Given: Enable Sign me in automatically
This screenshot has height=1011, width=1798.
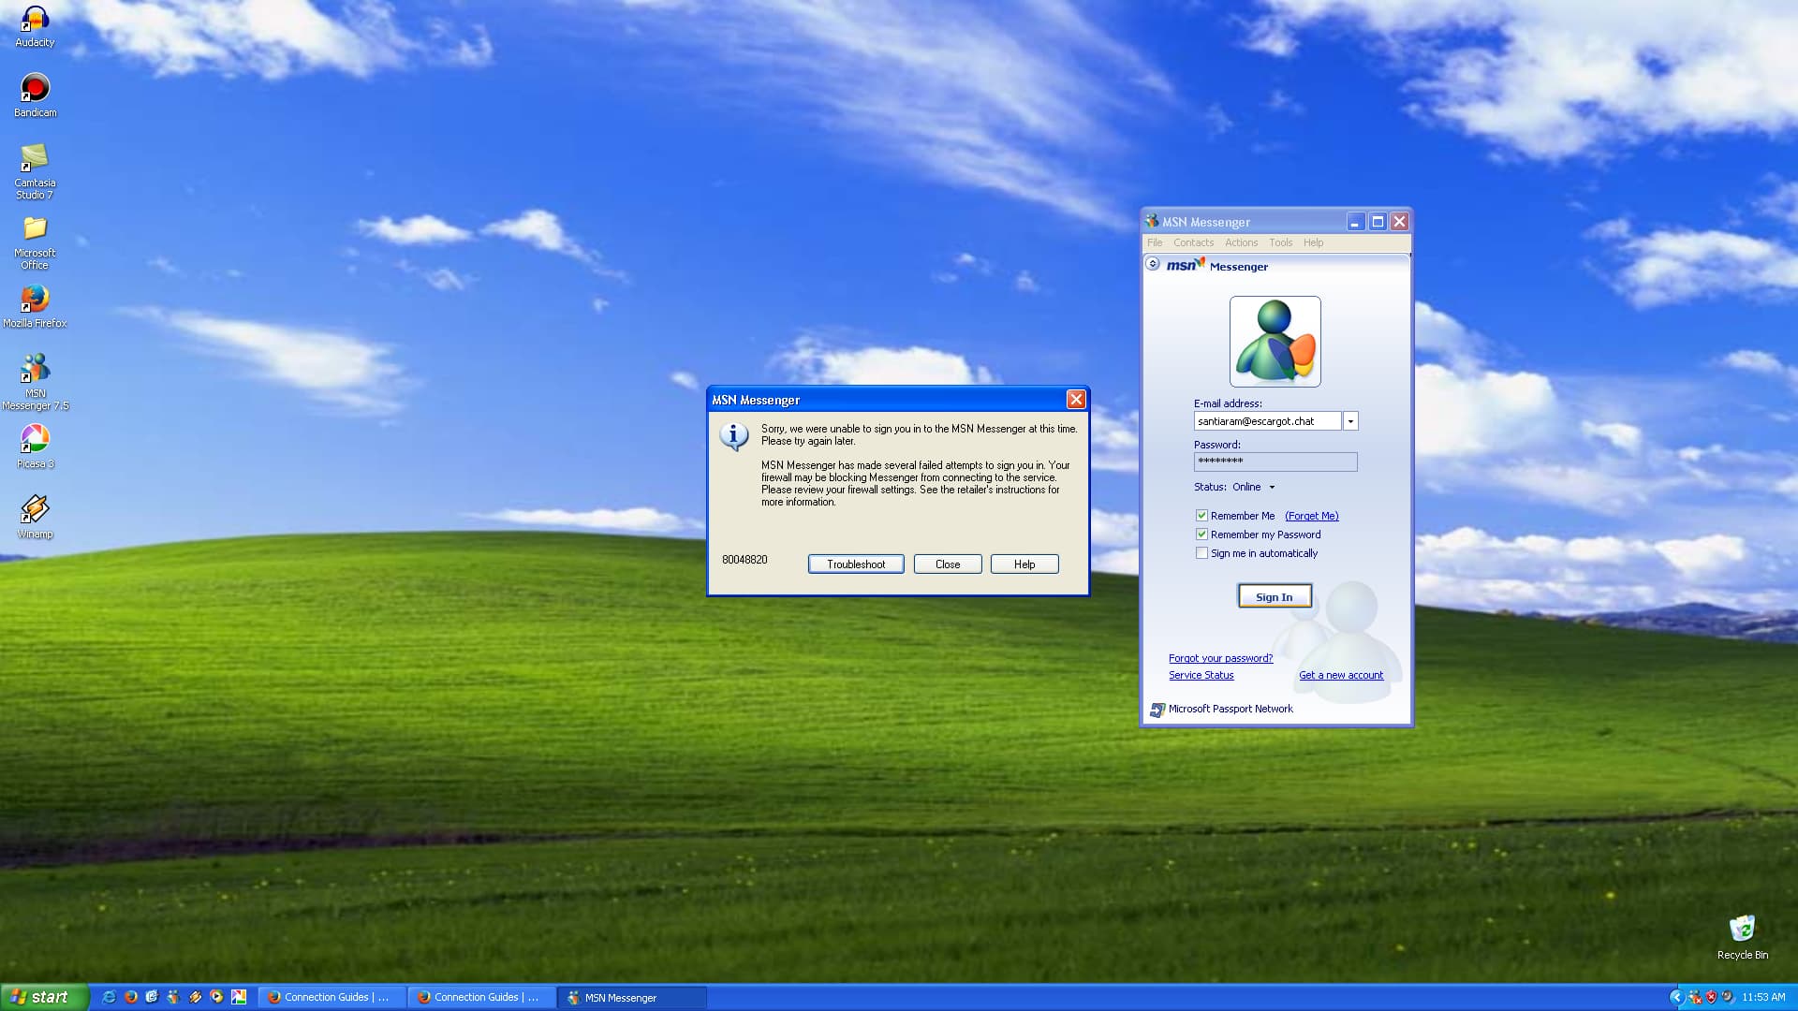Looking at the screenshot, I should click(1201, 553).
